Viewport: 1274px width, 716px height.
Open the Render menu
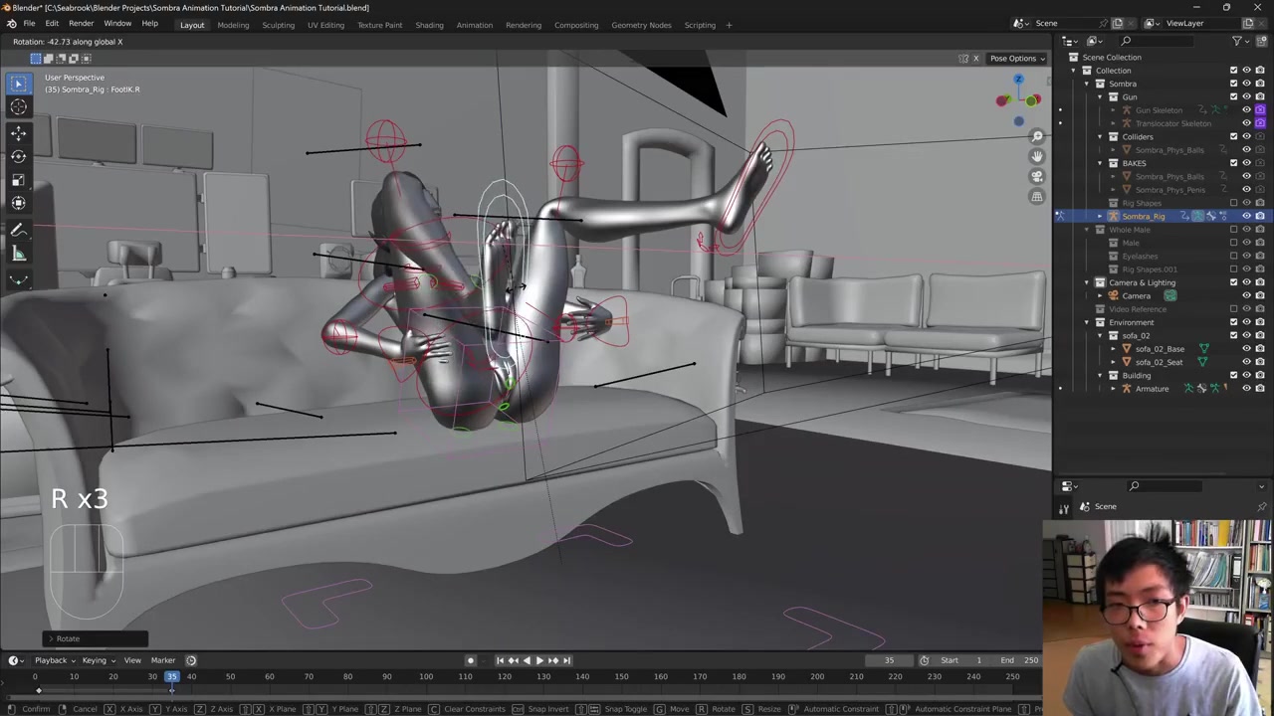click(x=81, y=23)
